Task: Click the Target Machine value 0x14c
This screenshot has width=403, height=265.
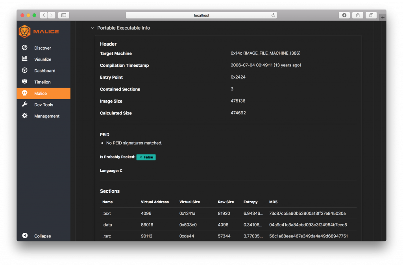Action: coord(266,53)
